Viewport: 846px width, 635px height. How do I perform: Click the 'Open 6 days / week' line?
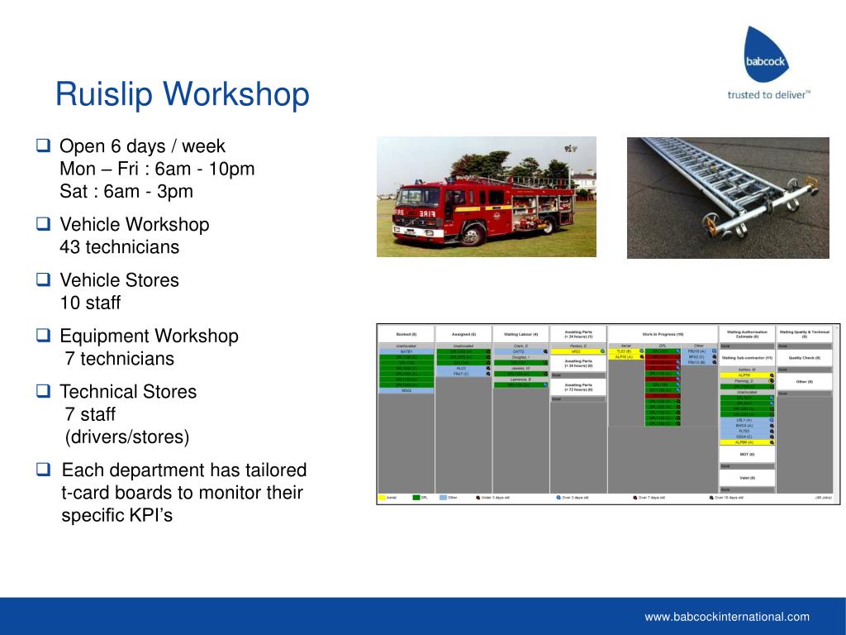(x=142, y=146)
